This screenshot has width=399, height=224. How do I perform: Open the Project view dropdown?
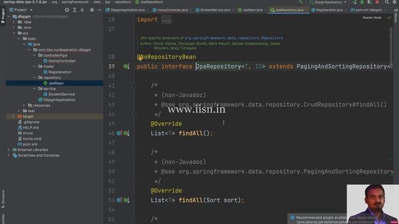point(21,10)
